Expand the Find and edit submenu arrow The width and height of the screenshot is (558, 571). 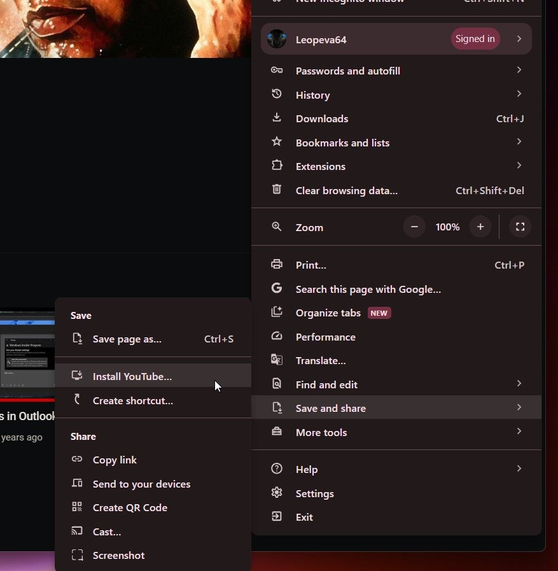coord(519,383)
